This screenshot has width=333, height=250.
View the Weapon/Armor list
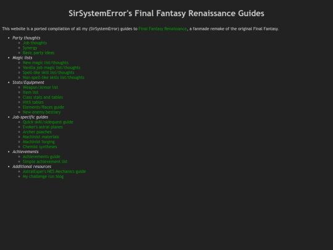40,88
